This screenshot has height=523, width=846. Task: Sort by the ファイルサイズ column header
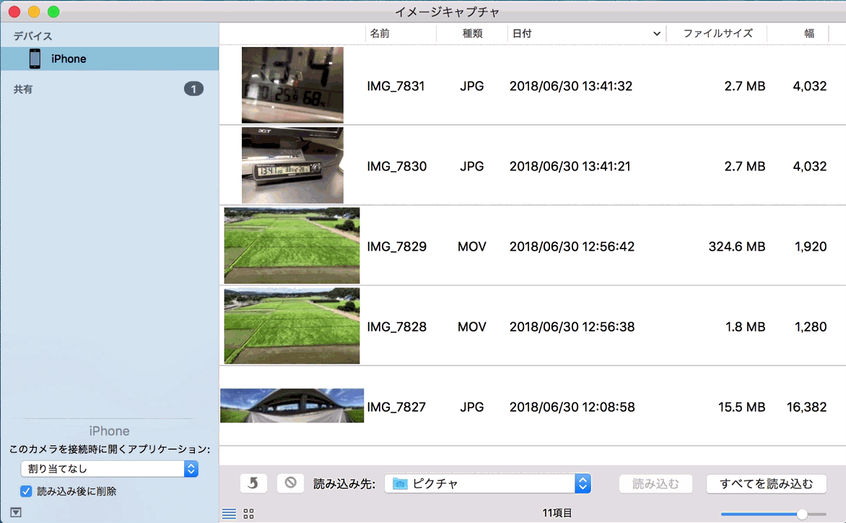click(x=718, y=33)
